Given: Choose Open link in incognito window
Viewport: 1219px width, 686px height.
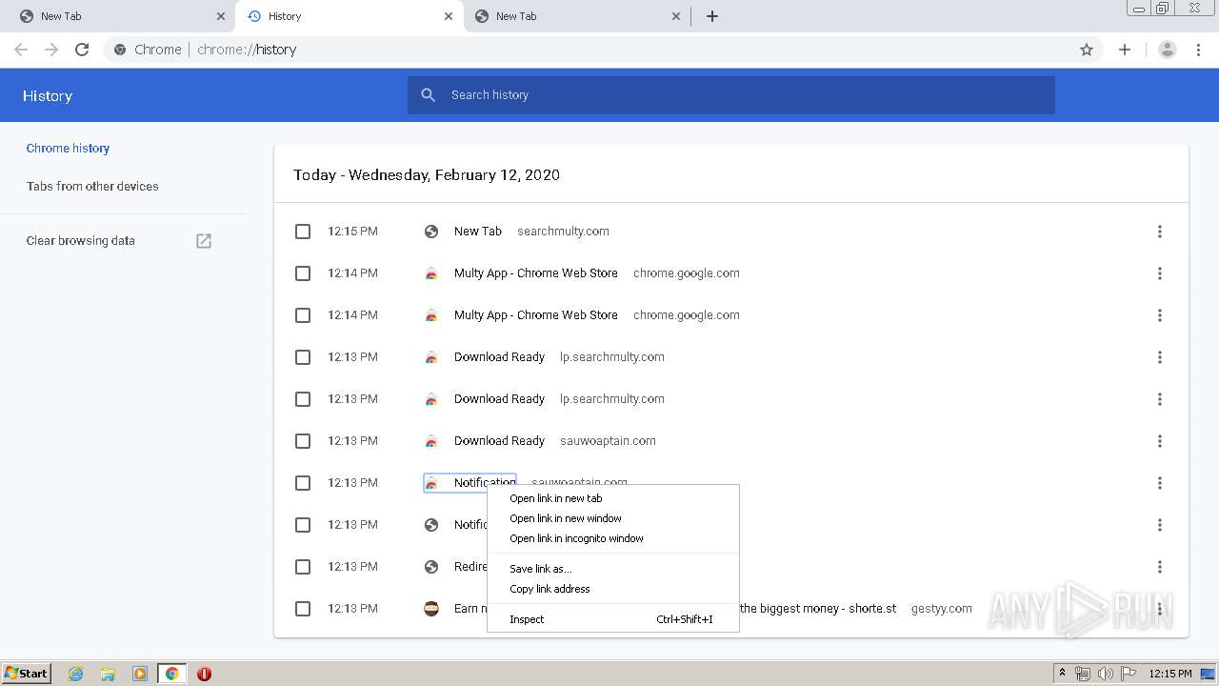Looking at the screenshot, I should 613,538.
